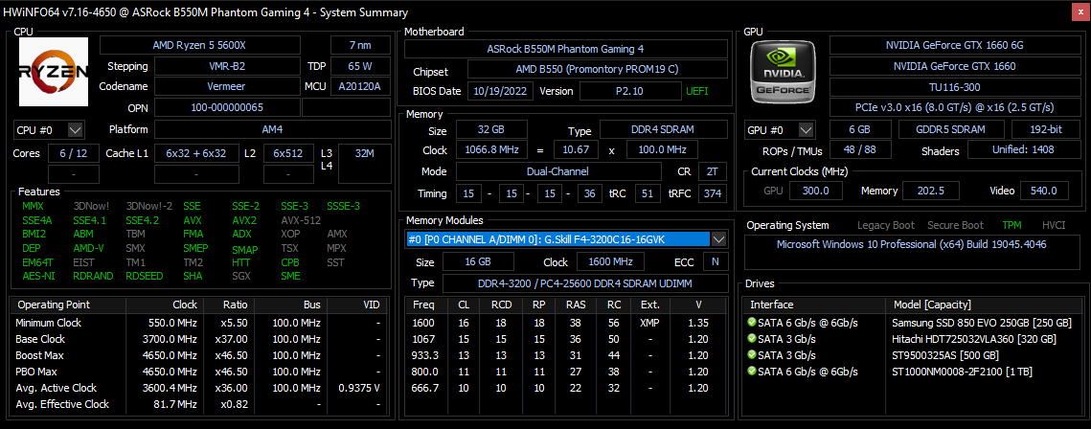Screen dimensions: 1091x429
Task: Click the Operating Point column header
Action: [x=69, y=305]
